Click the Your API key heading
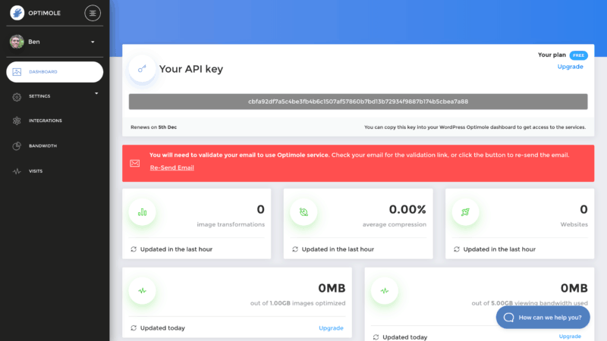This screenshot has height=341, width=607. 191,69
